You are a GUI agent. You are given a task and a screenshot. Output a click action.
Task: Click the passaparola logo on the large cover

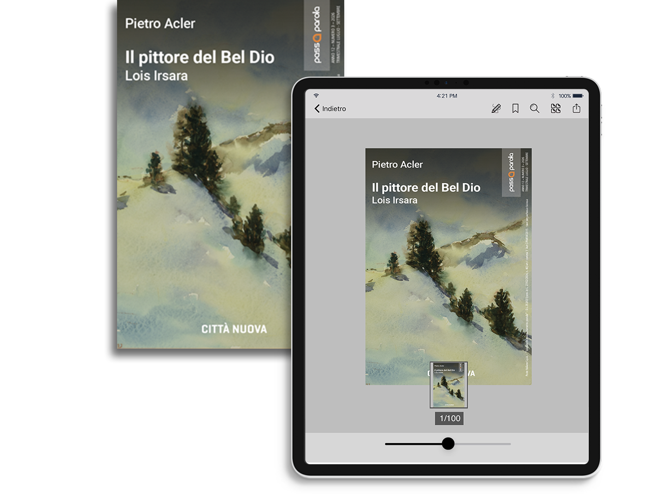tap(317, 35)
